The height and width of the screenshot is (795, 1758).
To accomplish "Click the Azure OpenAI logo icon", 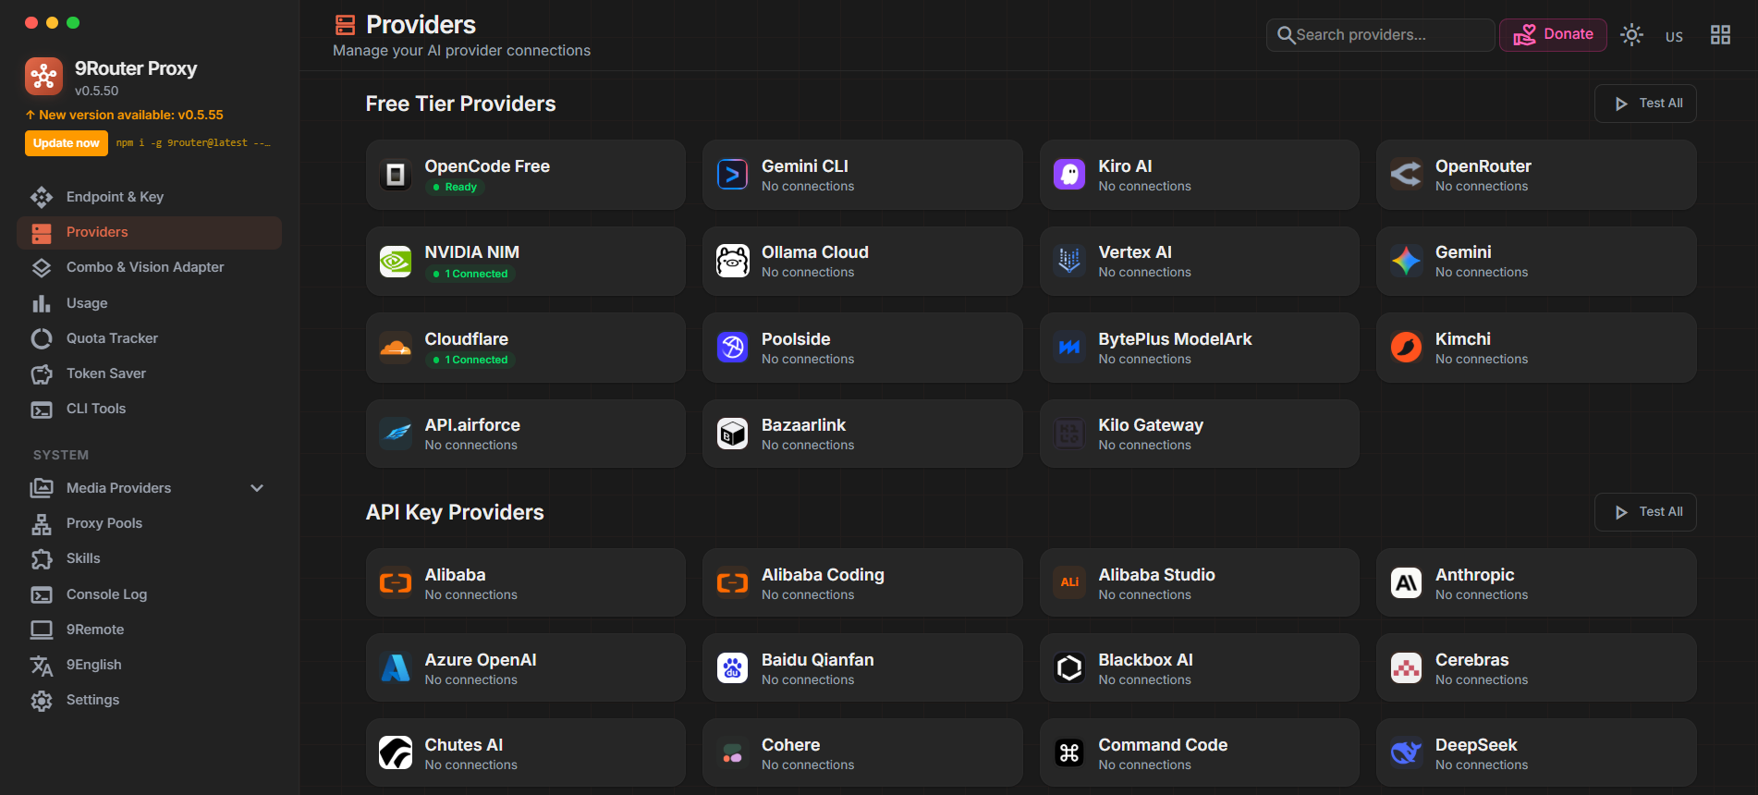I will [396, 668].
